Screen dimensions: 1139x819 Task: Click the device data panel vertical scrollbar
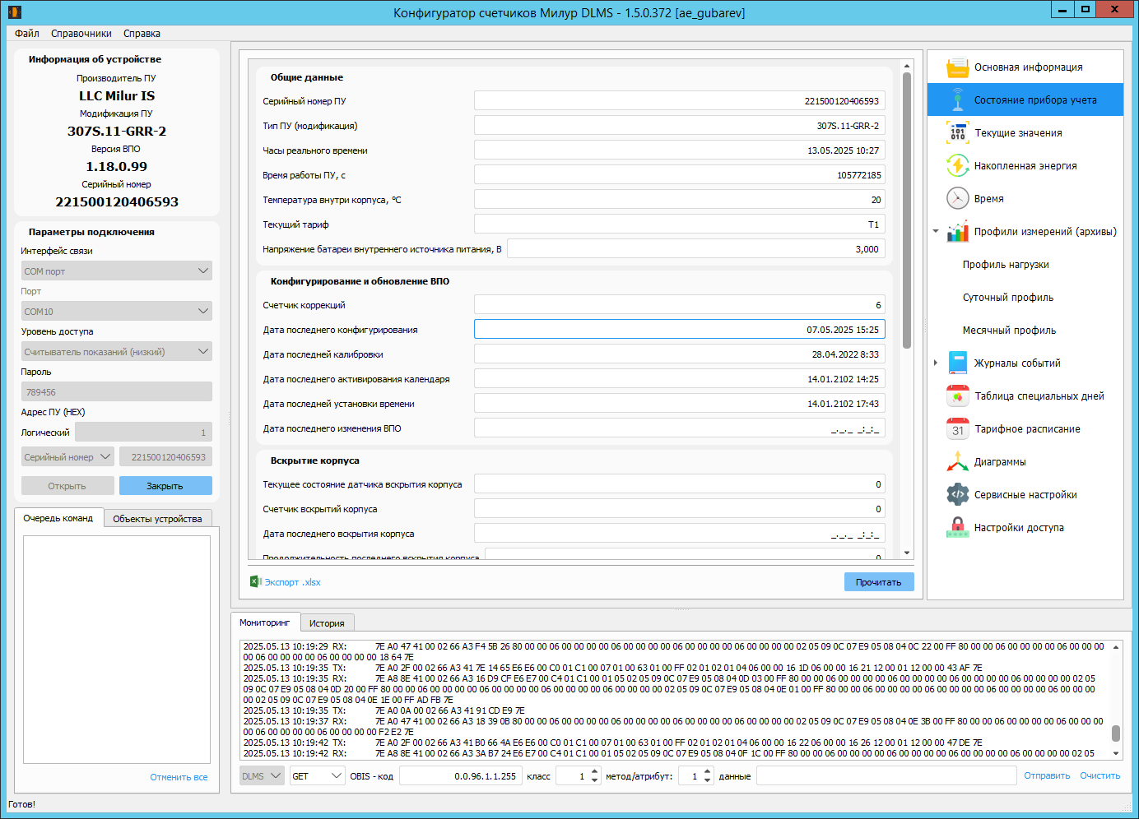[x=907, y=210]
